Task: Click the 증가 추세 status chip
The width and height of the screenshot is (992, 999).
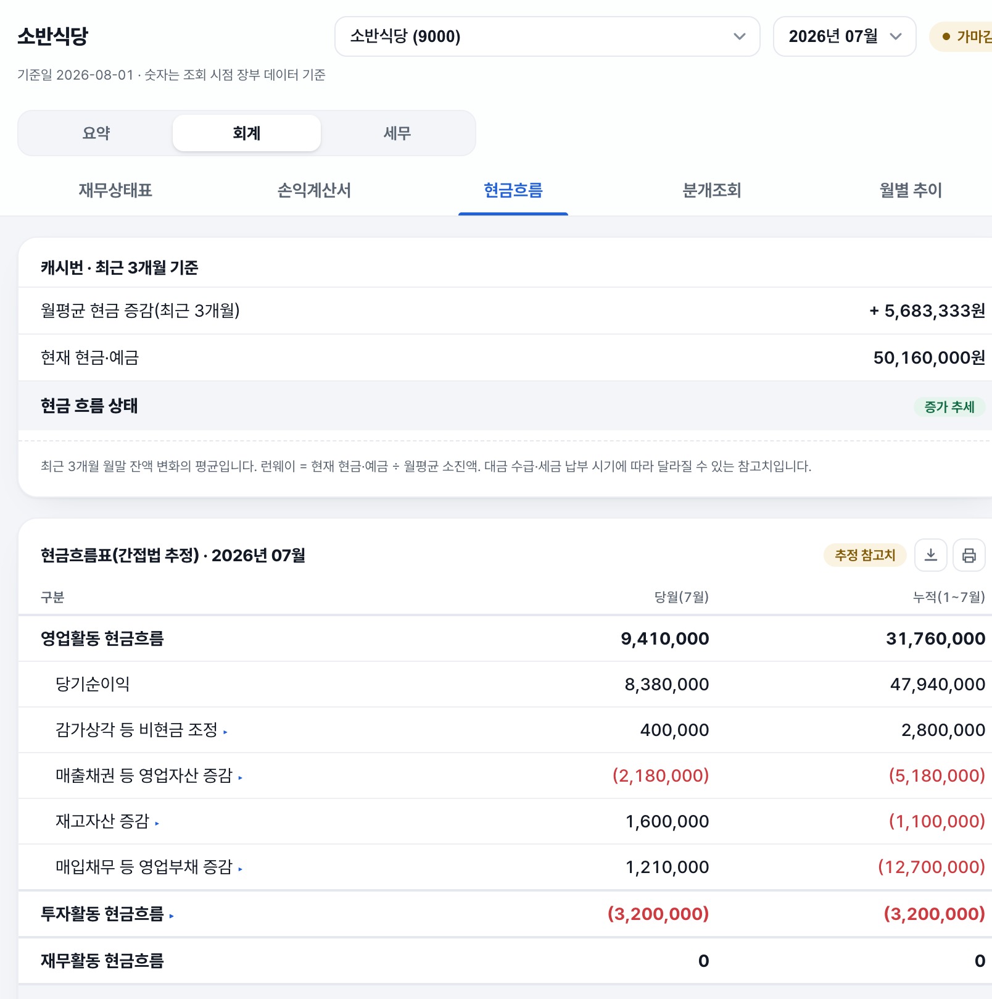Action: tap(949, 407)
